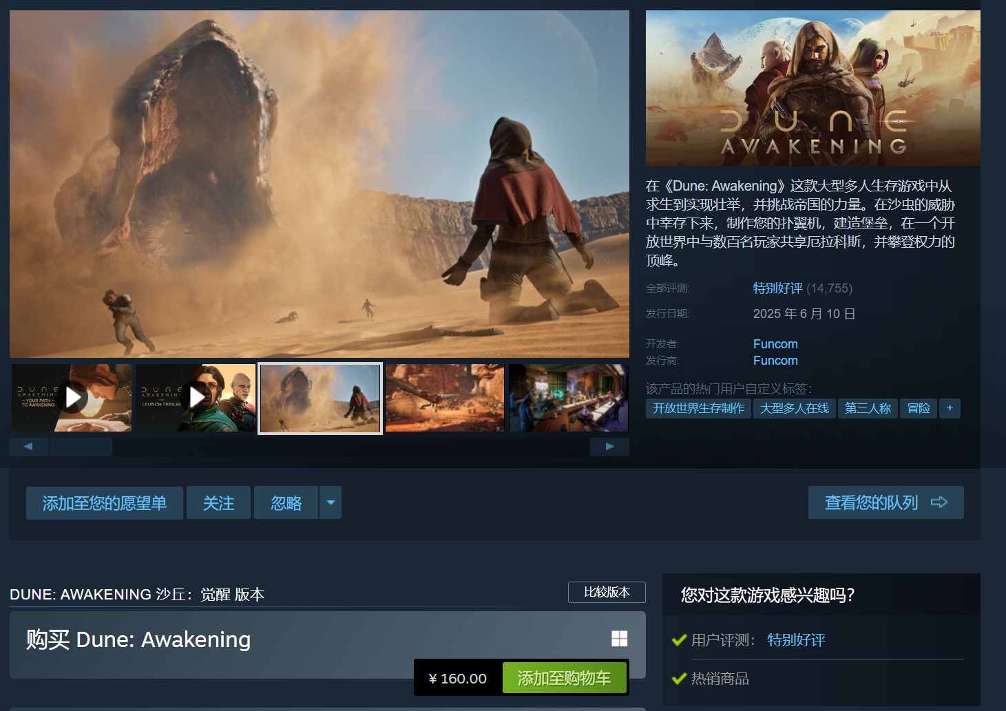The width and height of the screenshot is (1006, 711).
Task: Click the 比较版本 compare editions button
Action: point(607,592)
